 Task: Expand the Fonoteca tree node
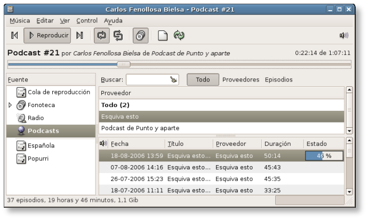pos(10,105)
